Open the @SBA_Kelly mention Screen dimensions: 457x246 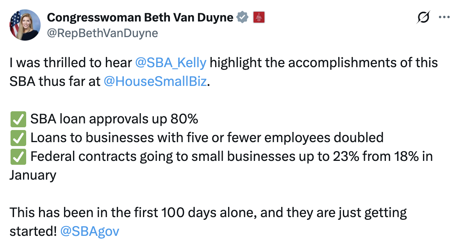click(x=171, y=62)
